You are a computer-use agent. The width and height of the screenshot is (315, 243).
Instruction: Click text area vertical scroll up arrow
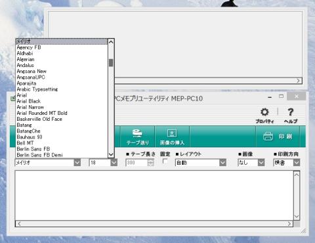[297, 175]
